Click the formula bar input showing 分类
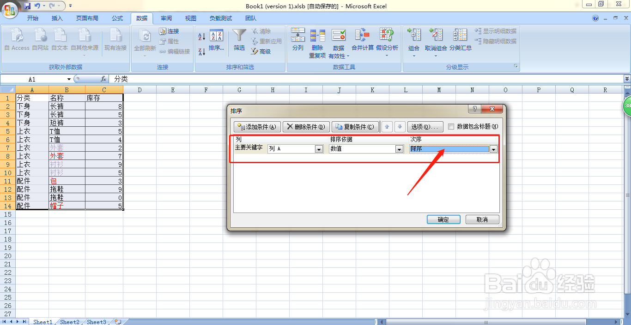Image resolution: width=631 pixels, height=325 pixels. click(x=365, y=79)
